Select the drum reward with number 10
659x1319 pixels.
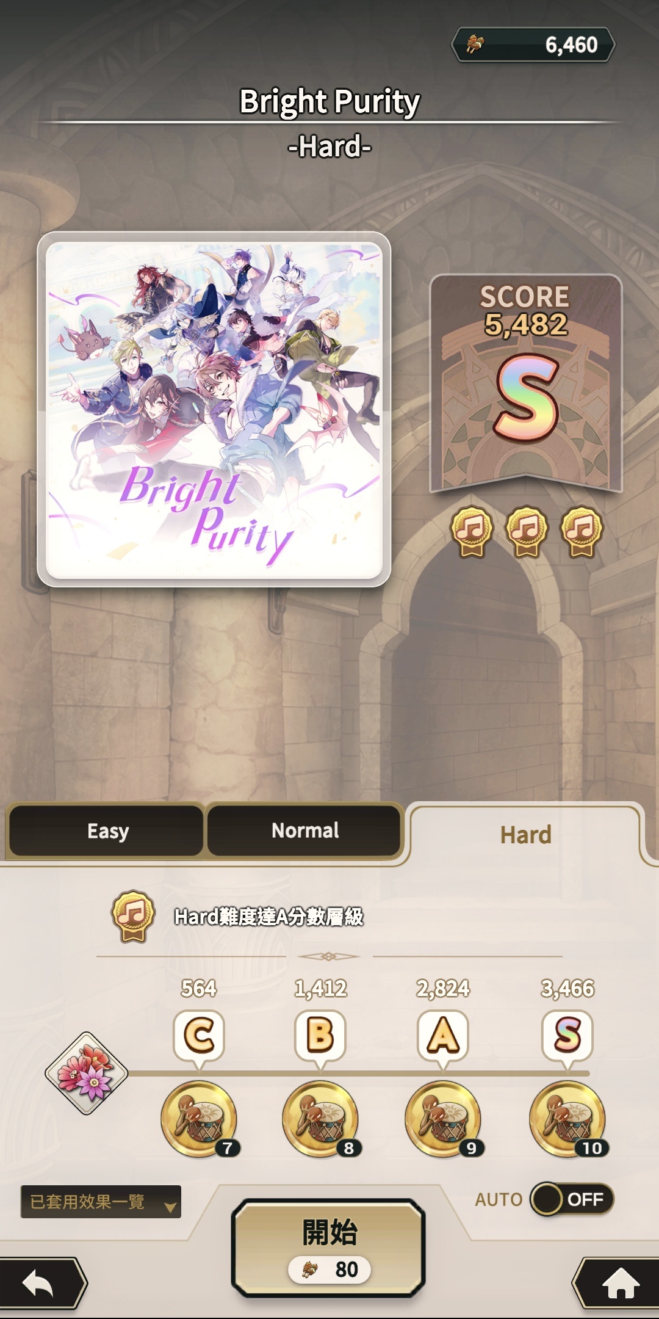(x=568, y=1119)
